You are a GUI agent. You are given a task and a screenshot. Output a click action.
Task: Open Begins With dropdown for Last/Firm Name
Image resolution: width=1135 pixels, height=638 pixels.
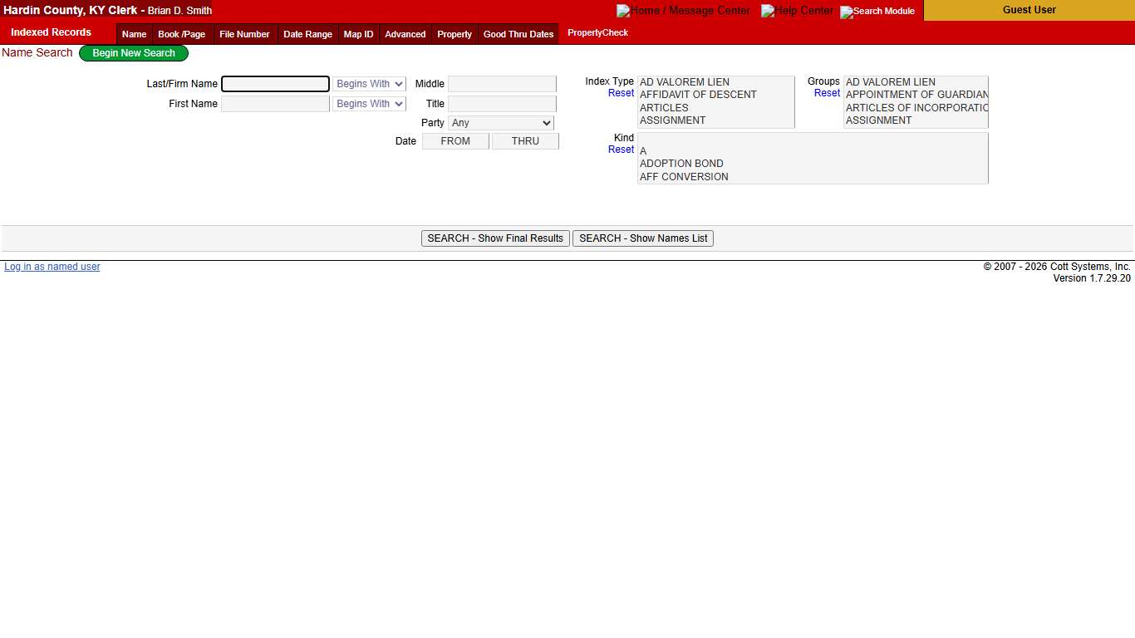pyautogui.click(x=369, y=83)
